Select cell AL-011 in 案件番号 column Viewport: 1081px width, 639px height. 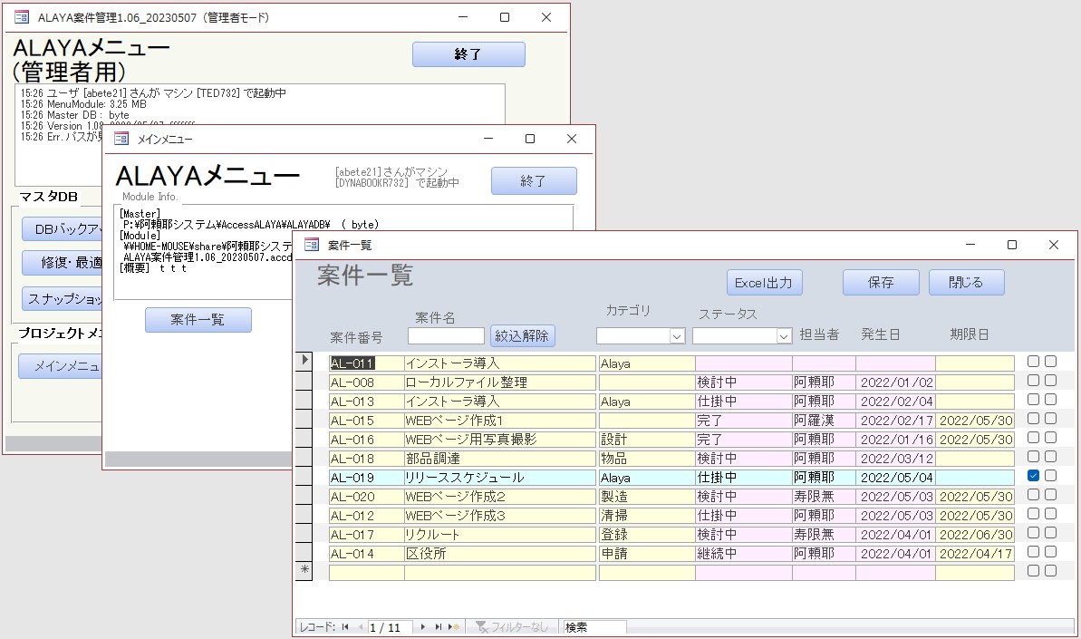[366, 363]
